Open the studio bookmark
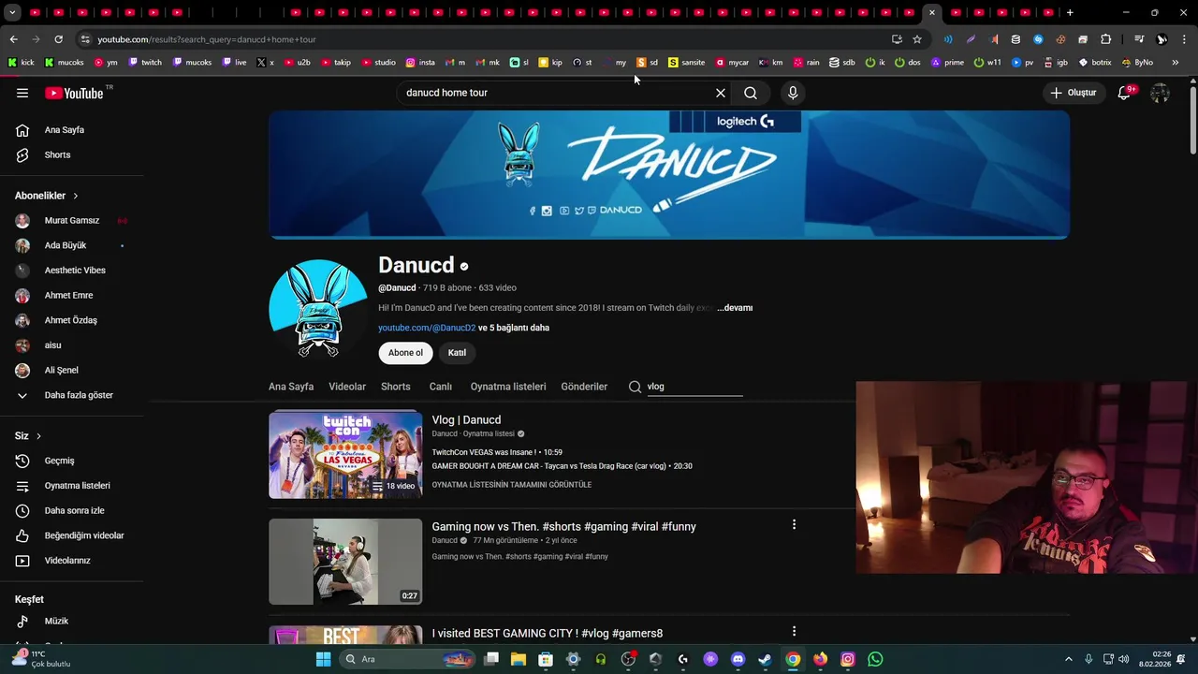The width and height of the screenshot is (1198, 674). (378, 63)
